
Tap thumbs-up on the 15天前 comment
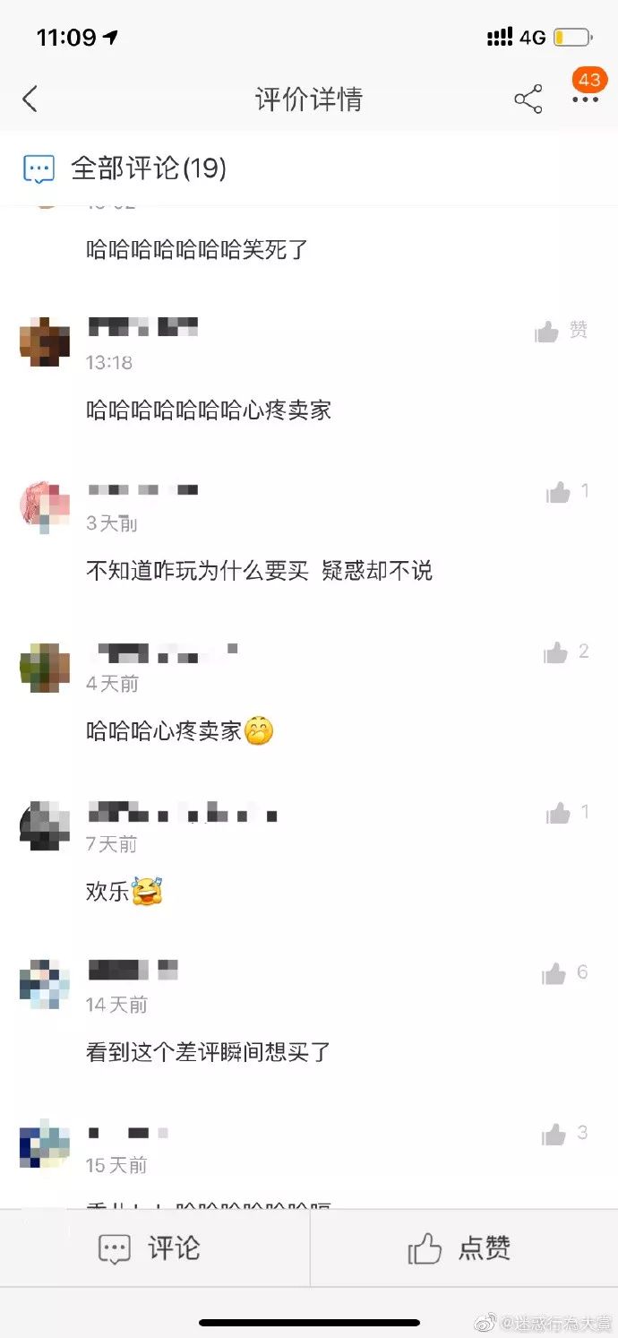point(565,1134)
